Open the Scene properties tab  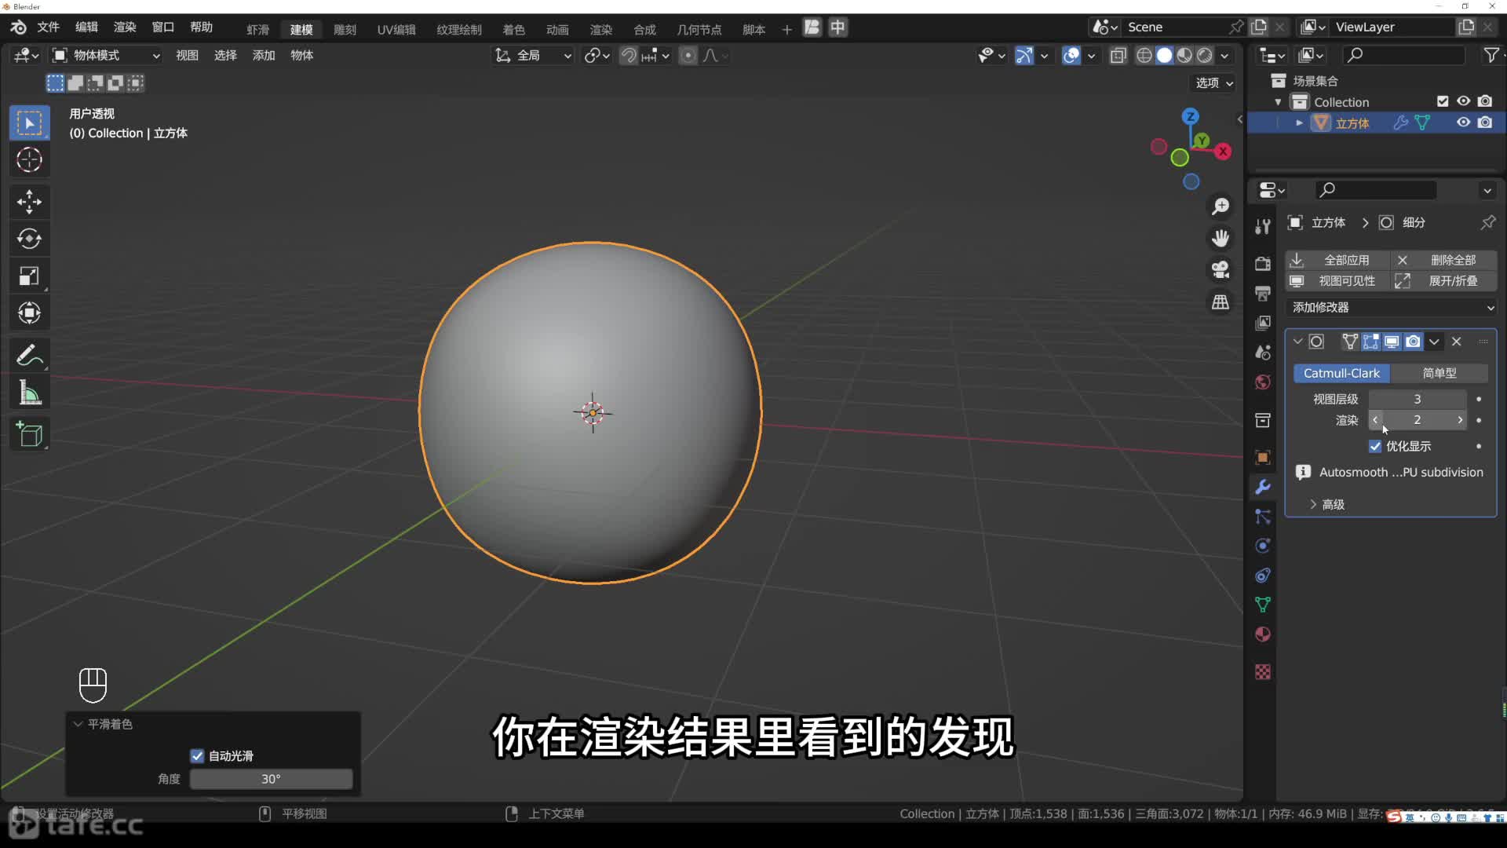1263,353
